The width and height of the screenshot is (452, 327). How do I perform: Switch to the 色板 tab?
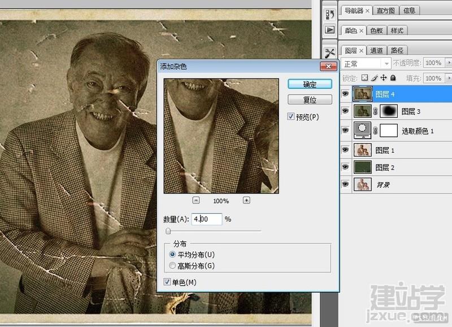click(x=376, y=31)
